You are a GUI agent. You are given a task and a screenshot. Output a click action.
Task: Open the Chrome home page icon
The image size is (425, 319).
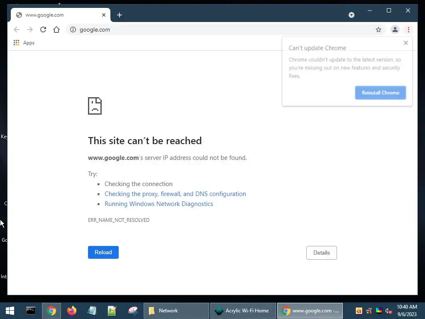coord(56,29)
